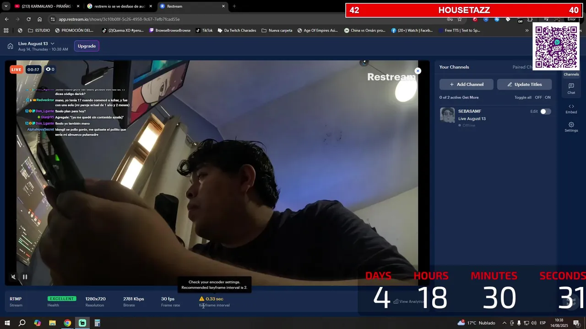This screenshot has height=329, width=586.
Task: Open the Chrome apps grid in bookmarks bar
Action: 6,31
